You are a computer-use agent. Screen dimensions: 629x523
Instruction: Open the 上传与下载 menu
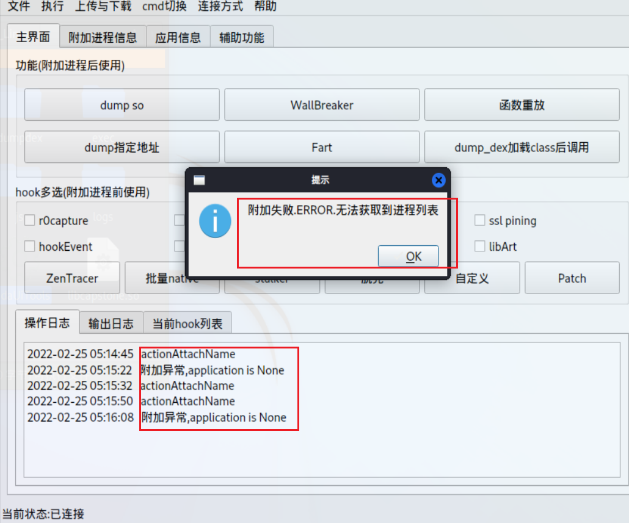103,6
